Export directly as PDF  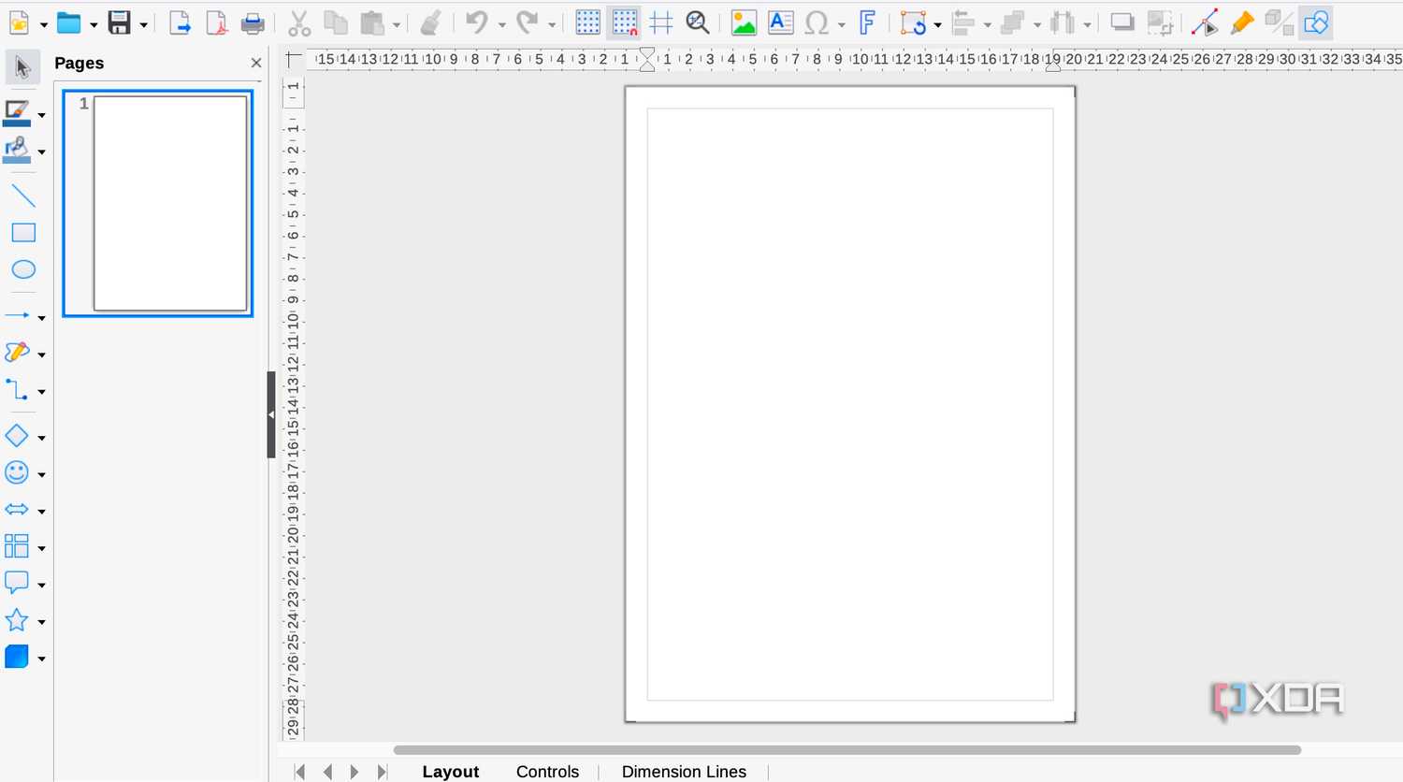tap(216, 23)
